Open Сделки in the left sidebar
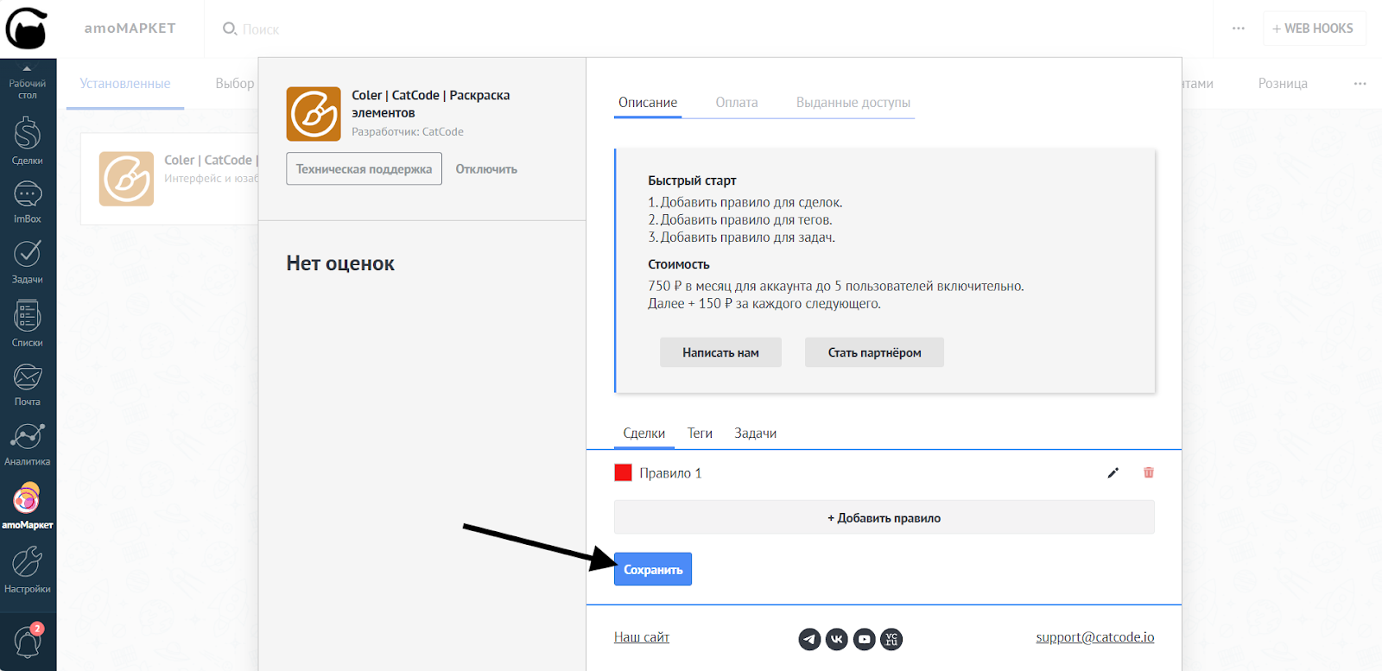The image size is (1382, 671). tap(28, 141)
